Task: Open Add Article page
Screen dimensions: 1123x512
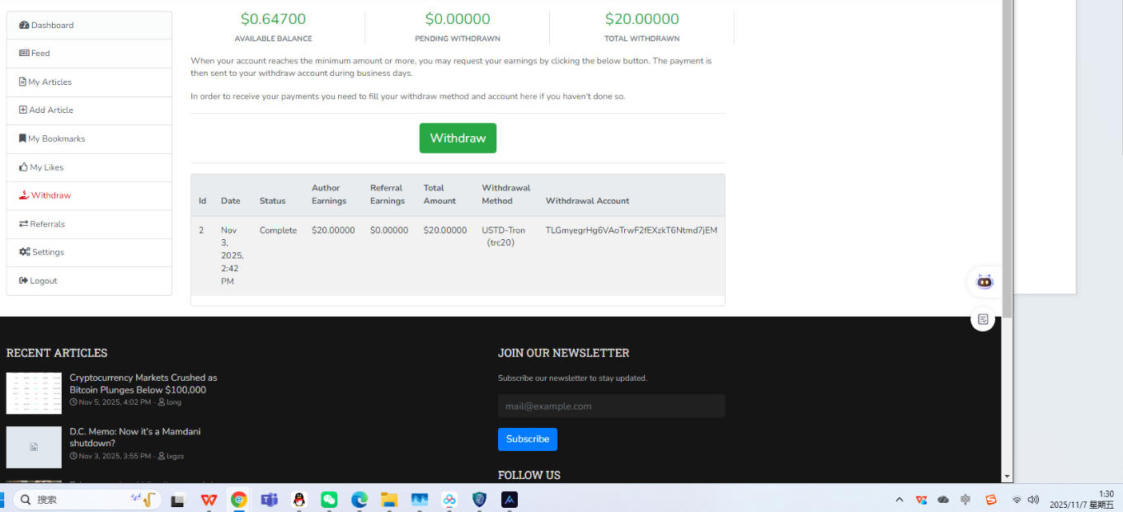Action: coord(51,110)
